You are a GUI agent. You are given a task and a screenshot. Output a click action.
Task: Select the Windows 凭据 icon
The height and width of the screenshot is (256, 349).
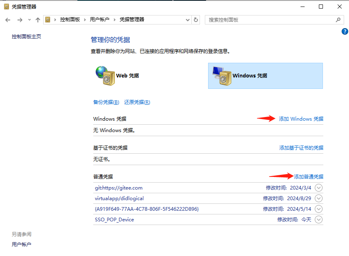point(222,75)
